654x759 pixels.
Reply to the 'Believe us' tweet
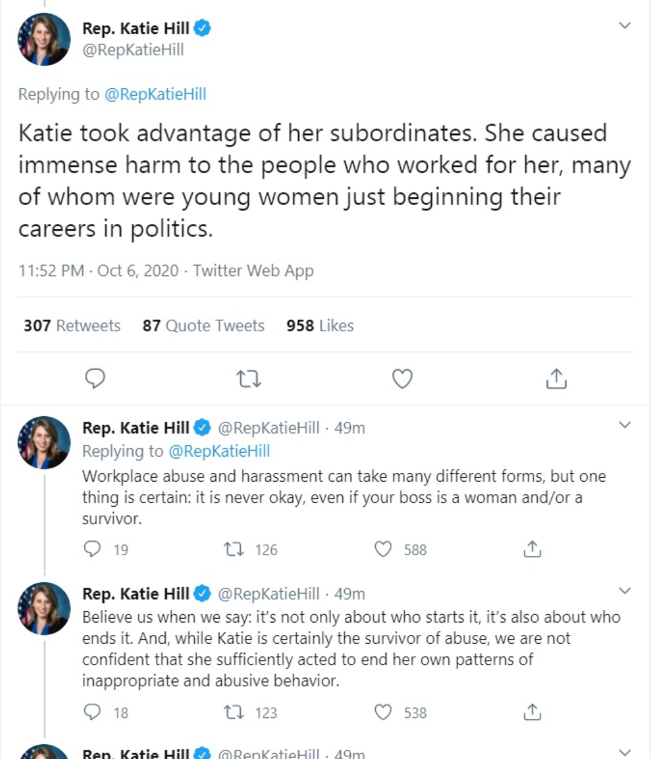click(x=93, y=711)
